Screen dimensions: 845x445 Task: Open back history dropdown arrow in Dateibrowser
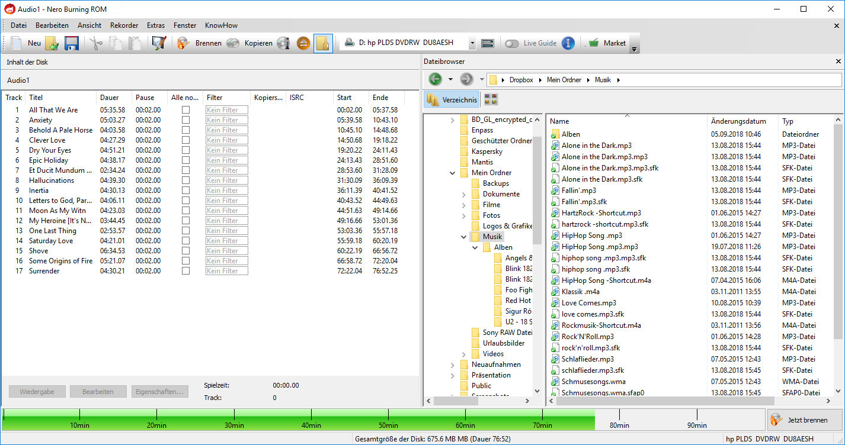pos(450,79)
